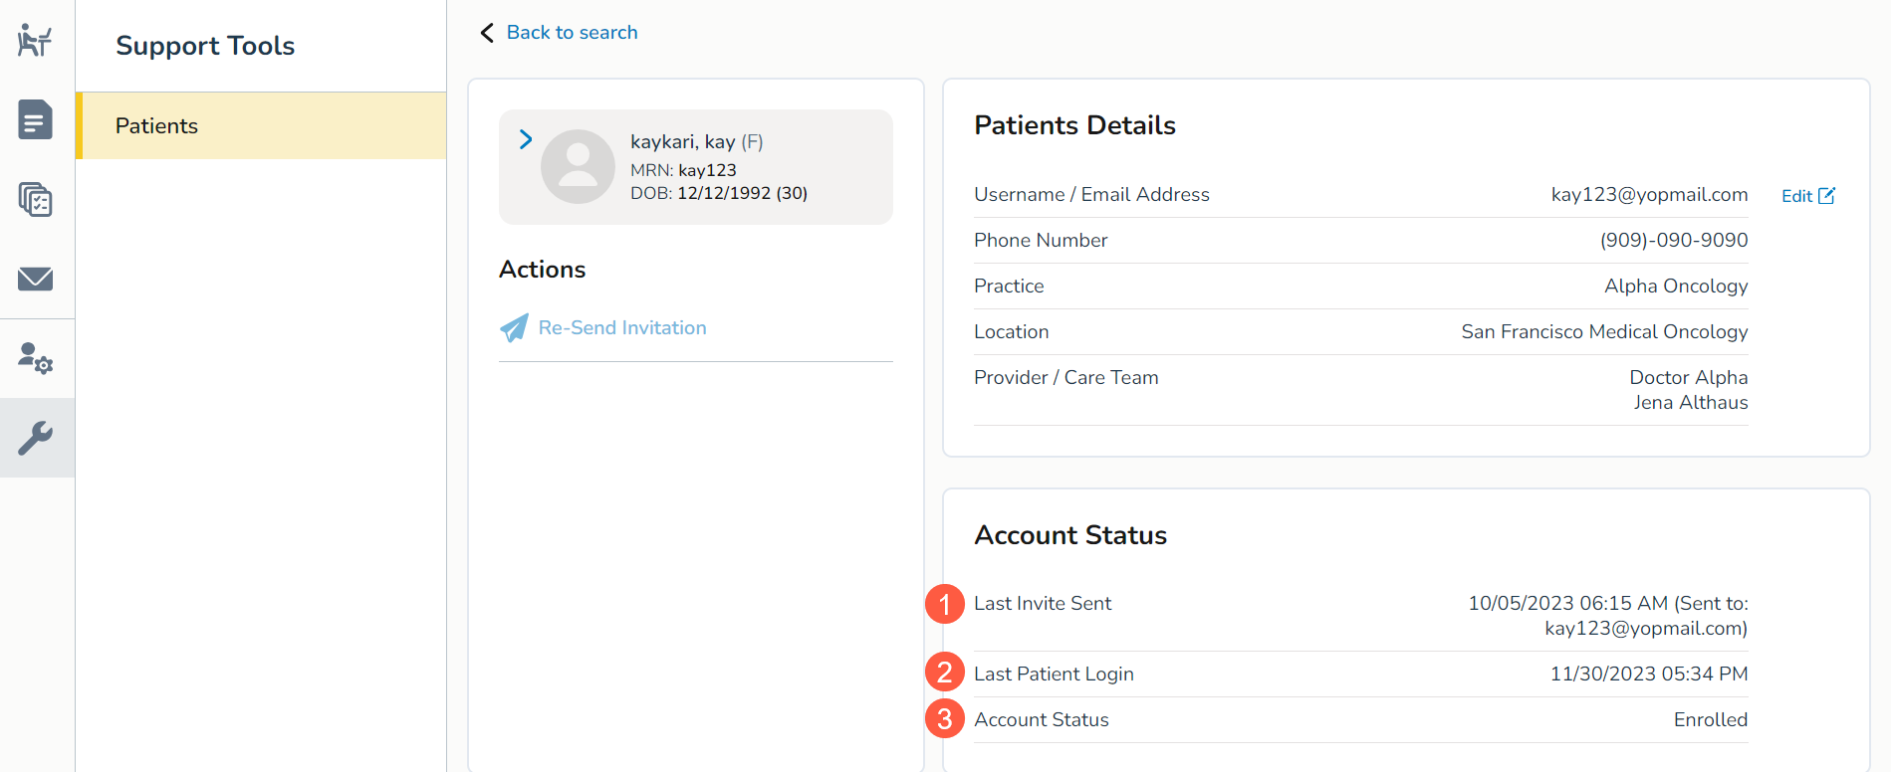The height and width of the screenshot is (772, 1891).
Task: Click the paper plane invitation icon
Action: coord(514,328)
